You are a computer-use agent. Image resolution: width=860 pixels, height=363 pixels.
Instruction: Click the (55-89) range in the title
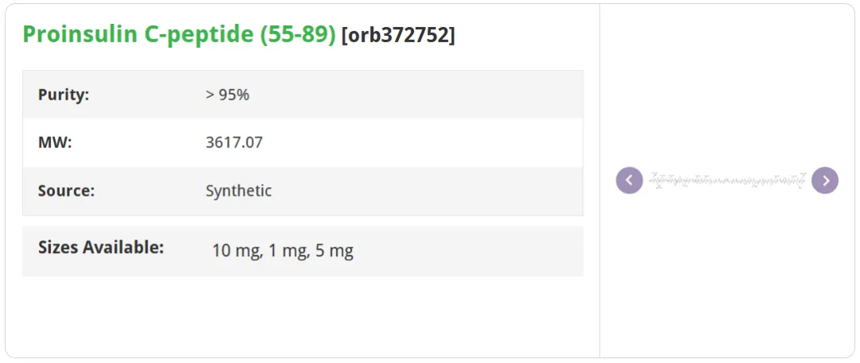tap(297, 34)
